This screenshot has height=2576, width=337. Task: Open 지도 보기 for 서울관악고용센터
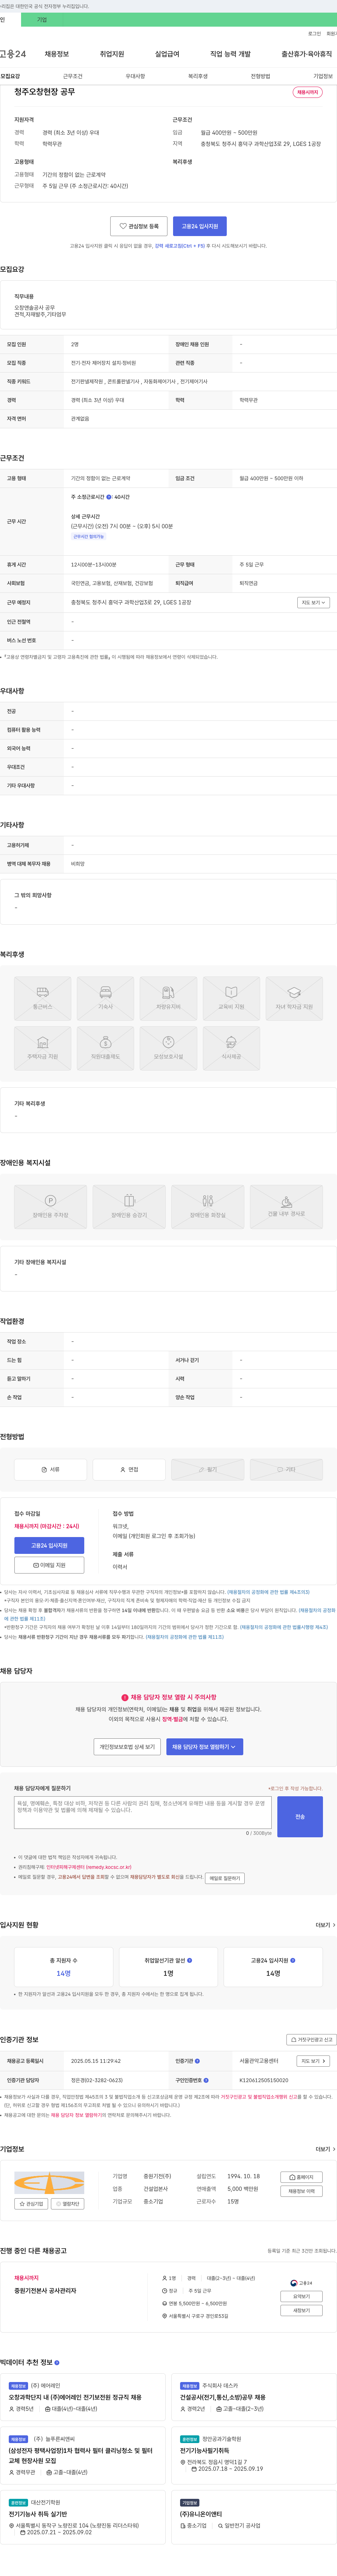(x=313, y=2061)
